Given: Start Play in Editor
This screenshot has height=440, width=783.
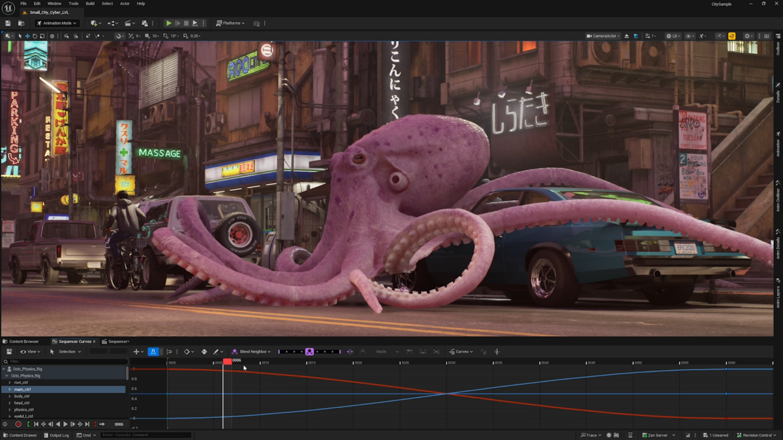Looking at the screenshot, I should click(168, 23).
